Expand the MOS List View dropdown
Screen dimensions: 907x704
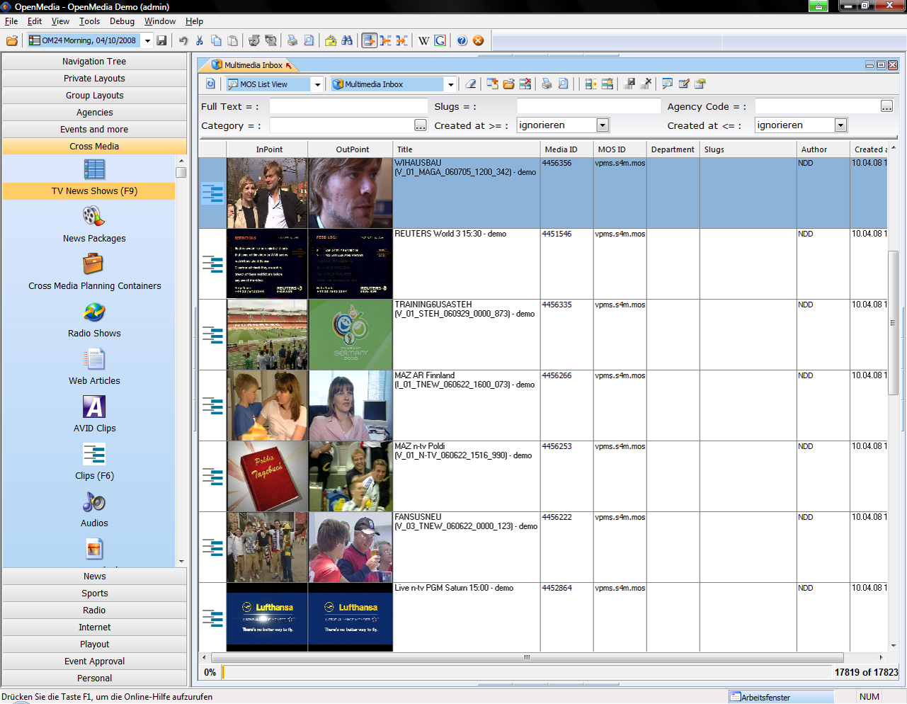point(317,84)
